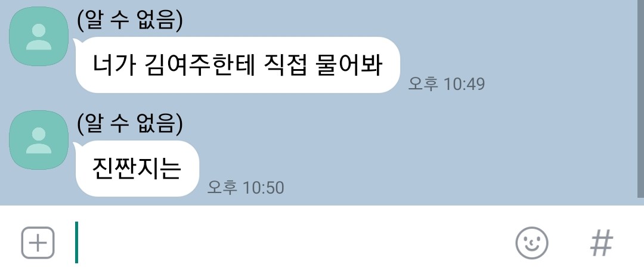Open the smiley emoticon picker
This screenshot has width=644, height=277.
tap(532, 243)
